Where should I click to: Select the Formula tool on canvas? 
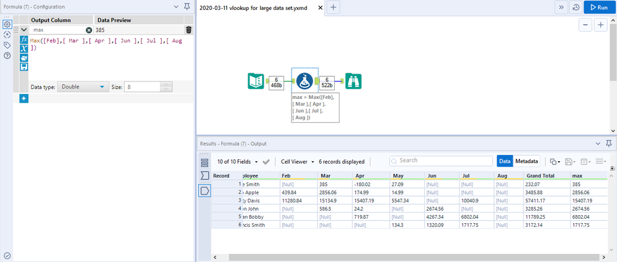click(x=303, y=80)
